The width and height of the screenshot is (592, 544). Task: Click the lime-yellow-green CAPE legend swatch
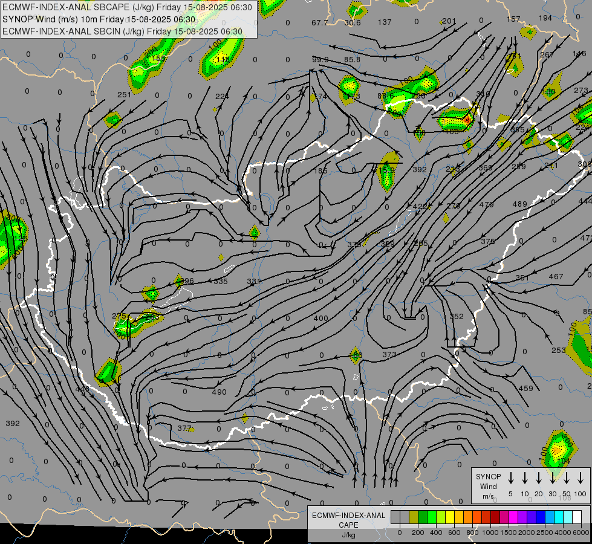point(441,517)
